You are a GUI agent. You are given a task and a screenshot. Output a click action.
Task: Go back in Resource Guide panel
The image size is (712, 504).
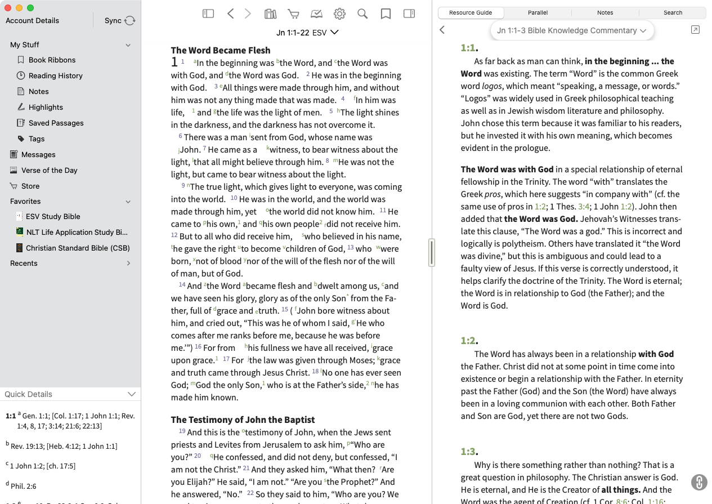[442, 30]
